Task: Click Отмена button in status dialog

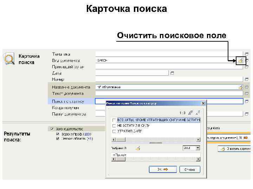Action: pos(190,169)
